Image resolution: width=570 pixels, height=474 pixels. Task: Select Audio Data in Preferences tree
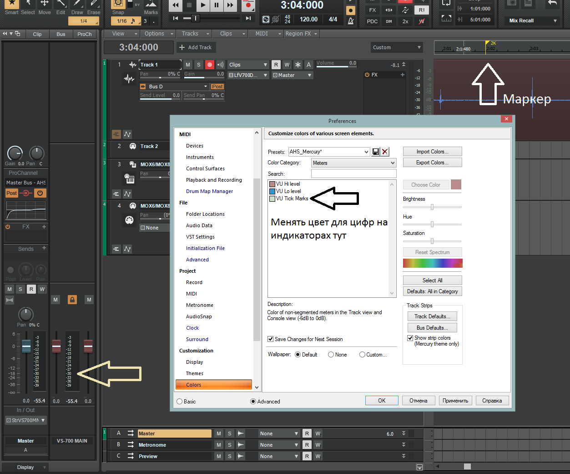(199, 225)
